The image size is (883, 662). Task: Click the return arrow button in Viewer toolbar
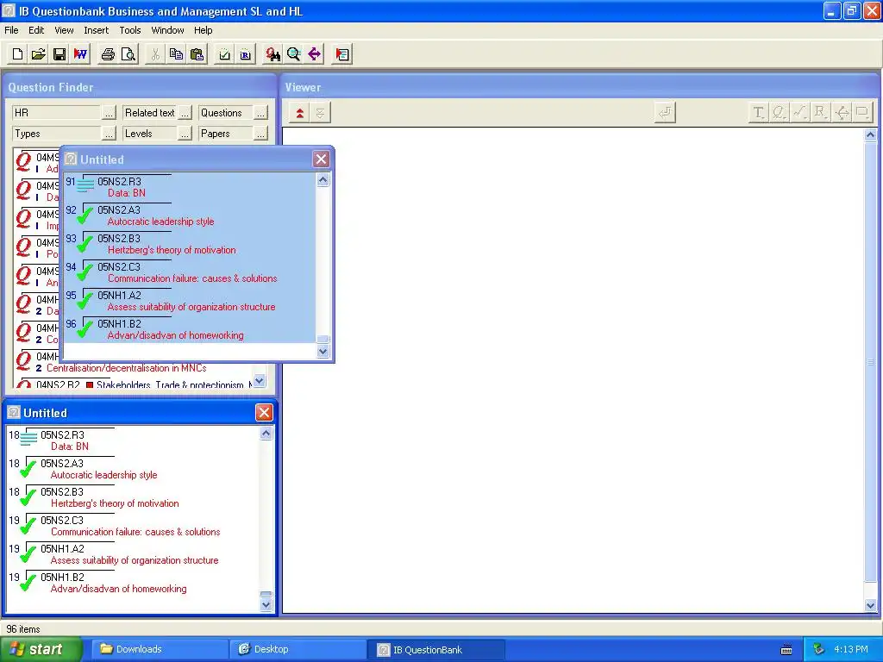665,113
